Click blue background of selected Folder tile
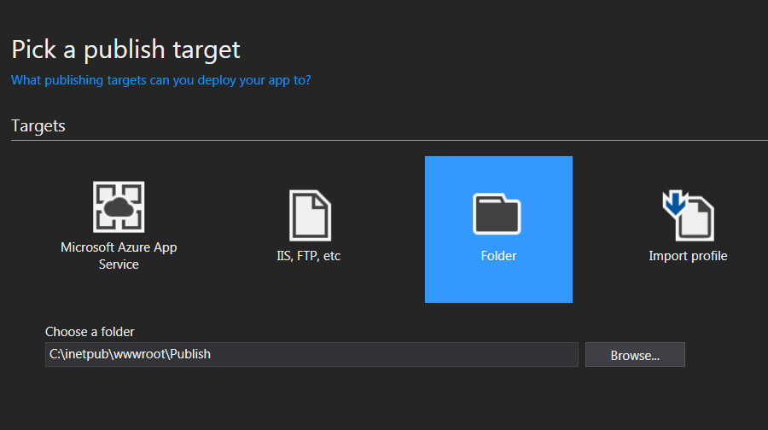 (x=498, y=284)
